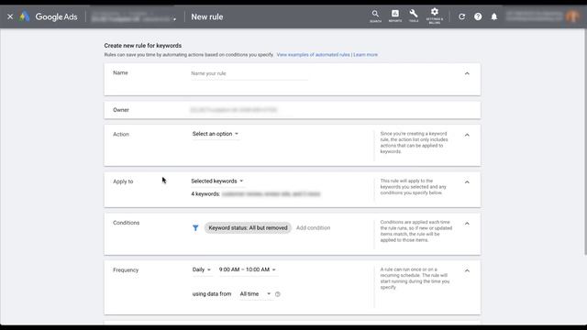The width and height of the screenshot is (587, 330).
Task: Open the notifications bell icon
Action: [494, 16]
